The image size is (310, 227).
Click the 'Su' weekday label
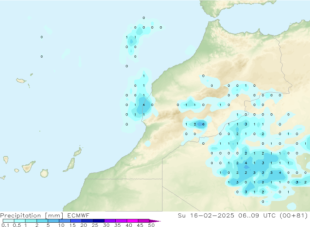coord(181,215)
